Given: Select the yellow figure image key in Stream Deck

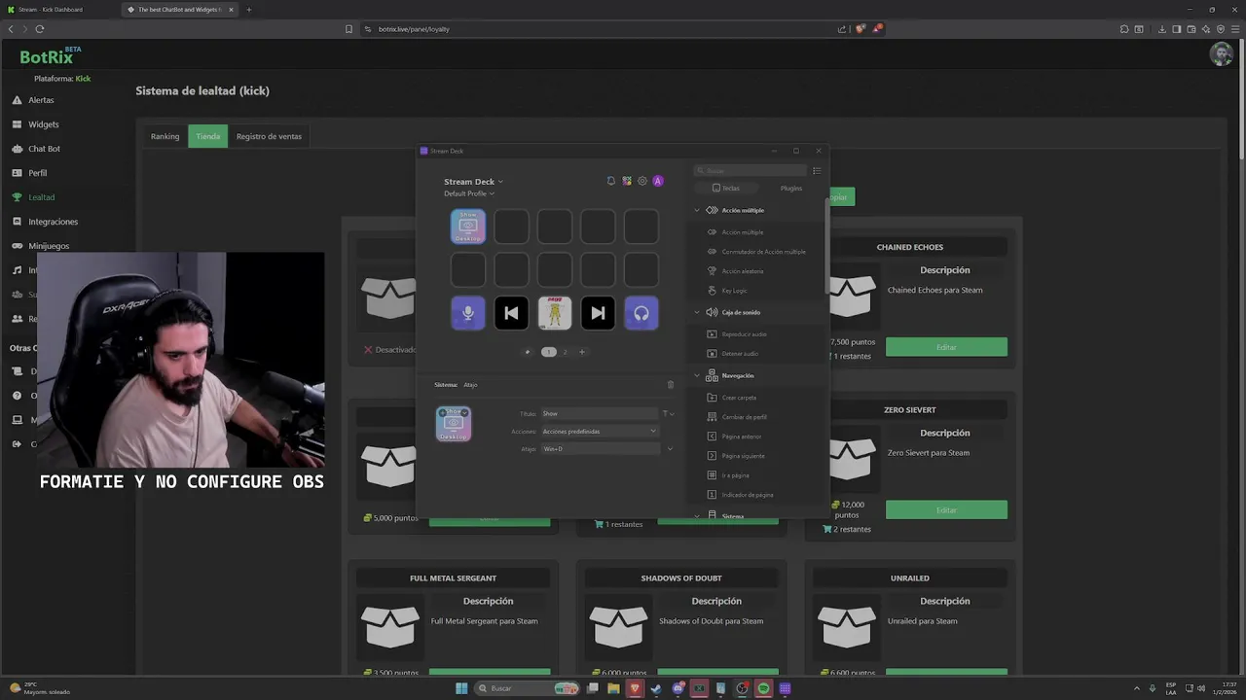Looking at the screenshot, I should click(x=555, y=313).
